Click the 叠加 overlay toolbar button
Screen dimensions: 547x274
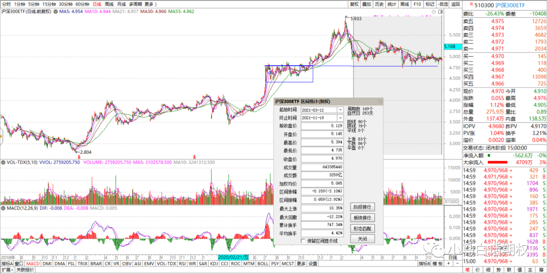(x=367, y=4)
